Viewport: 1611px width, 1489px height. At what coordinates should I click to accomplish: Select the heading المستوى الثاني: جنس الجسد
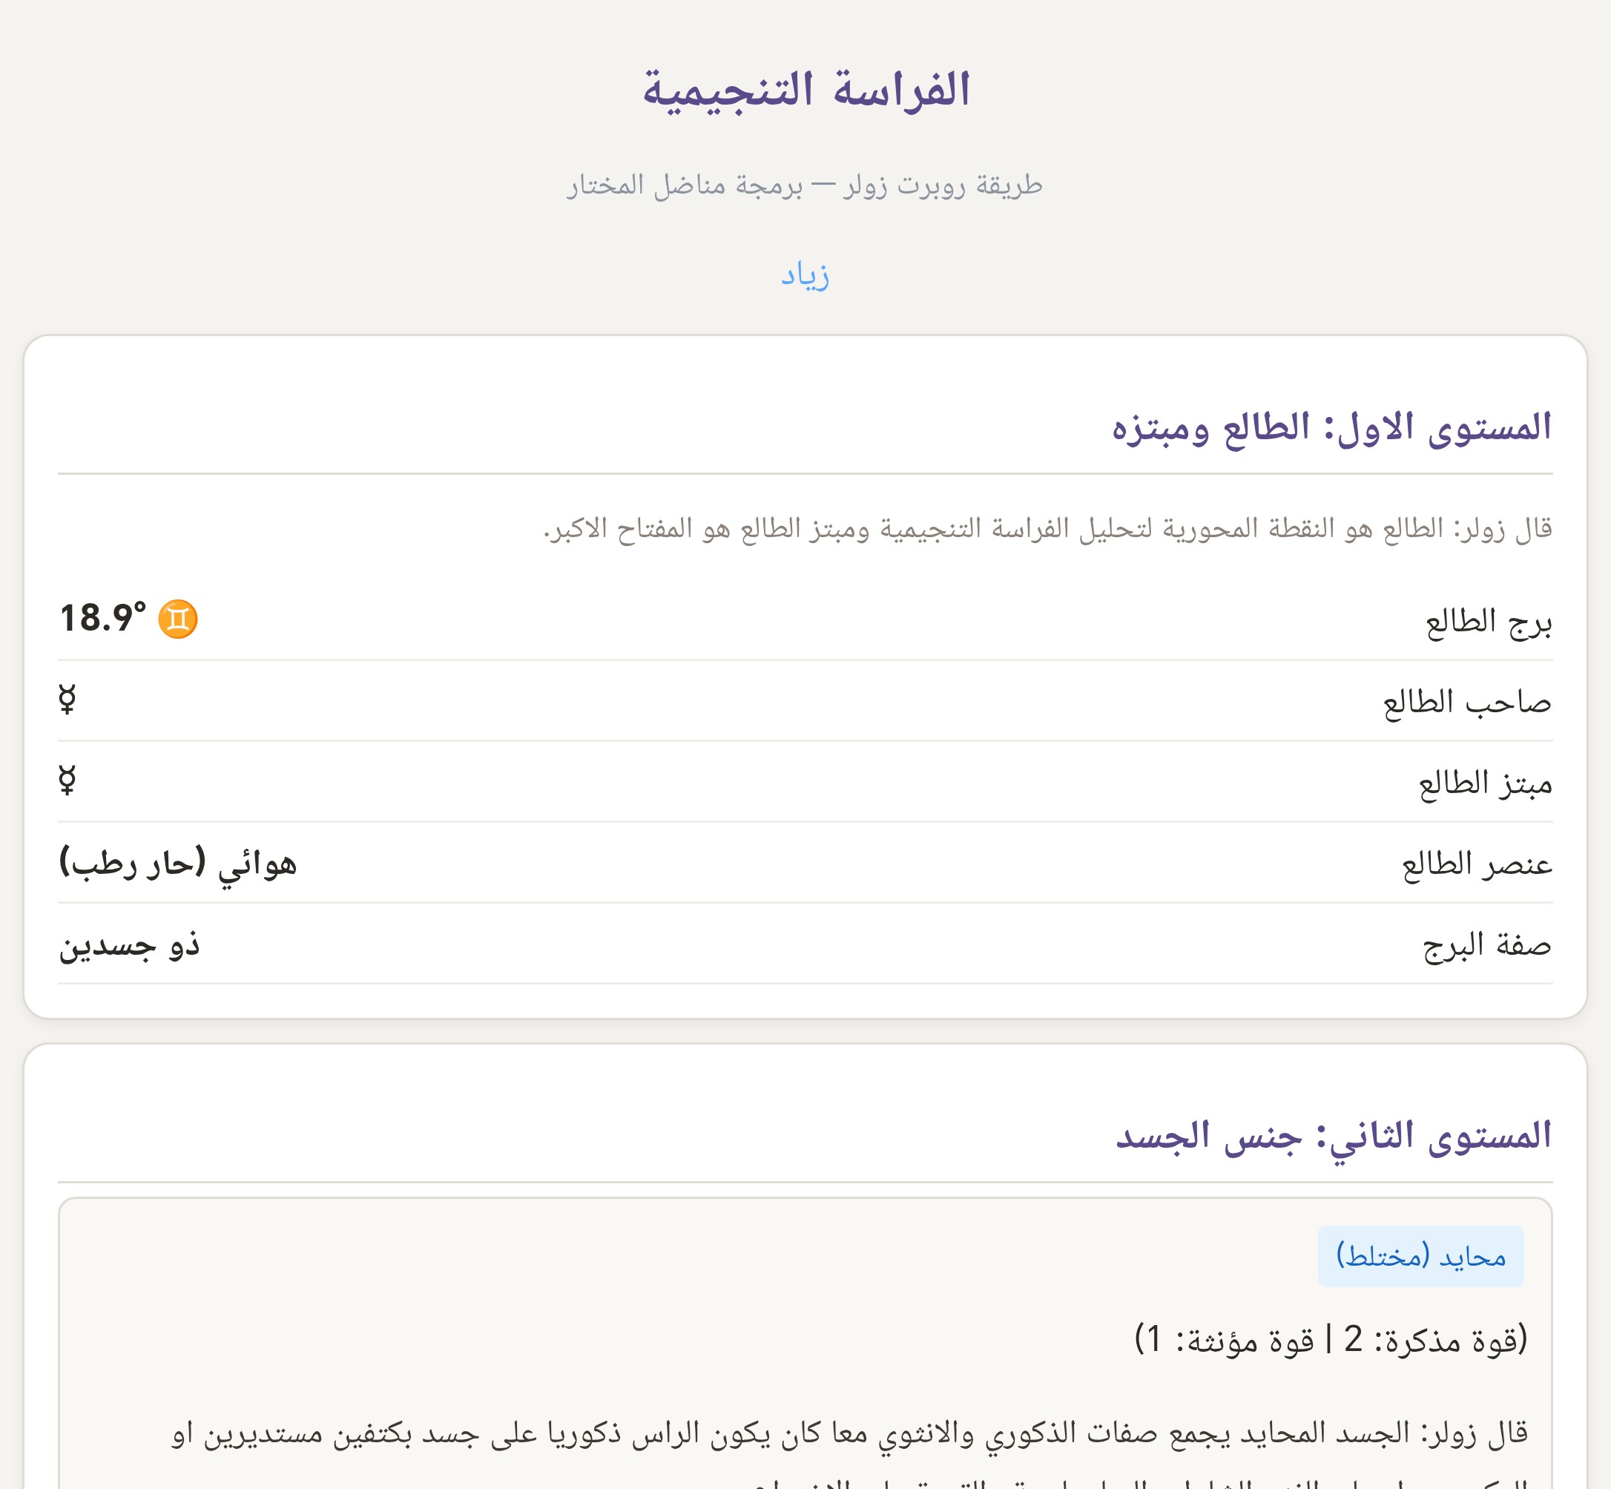point(1333,1136)
